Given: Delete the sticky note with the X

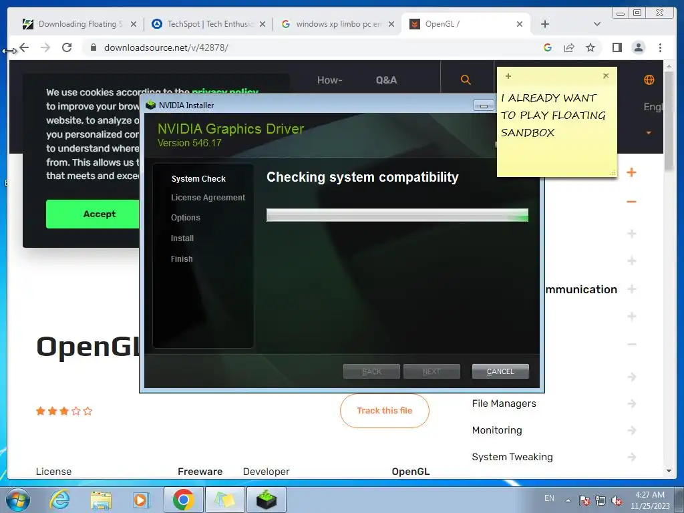Looking at the screenshot, I should coord(606,76).
